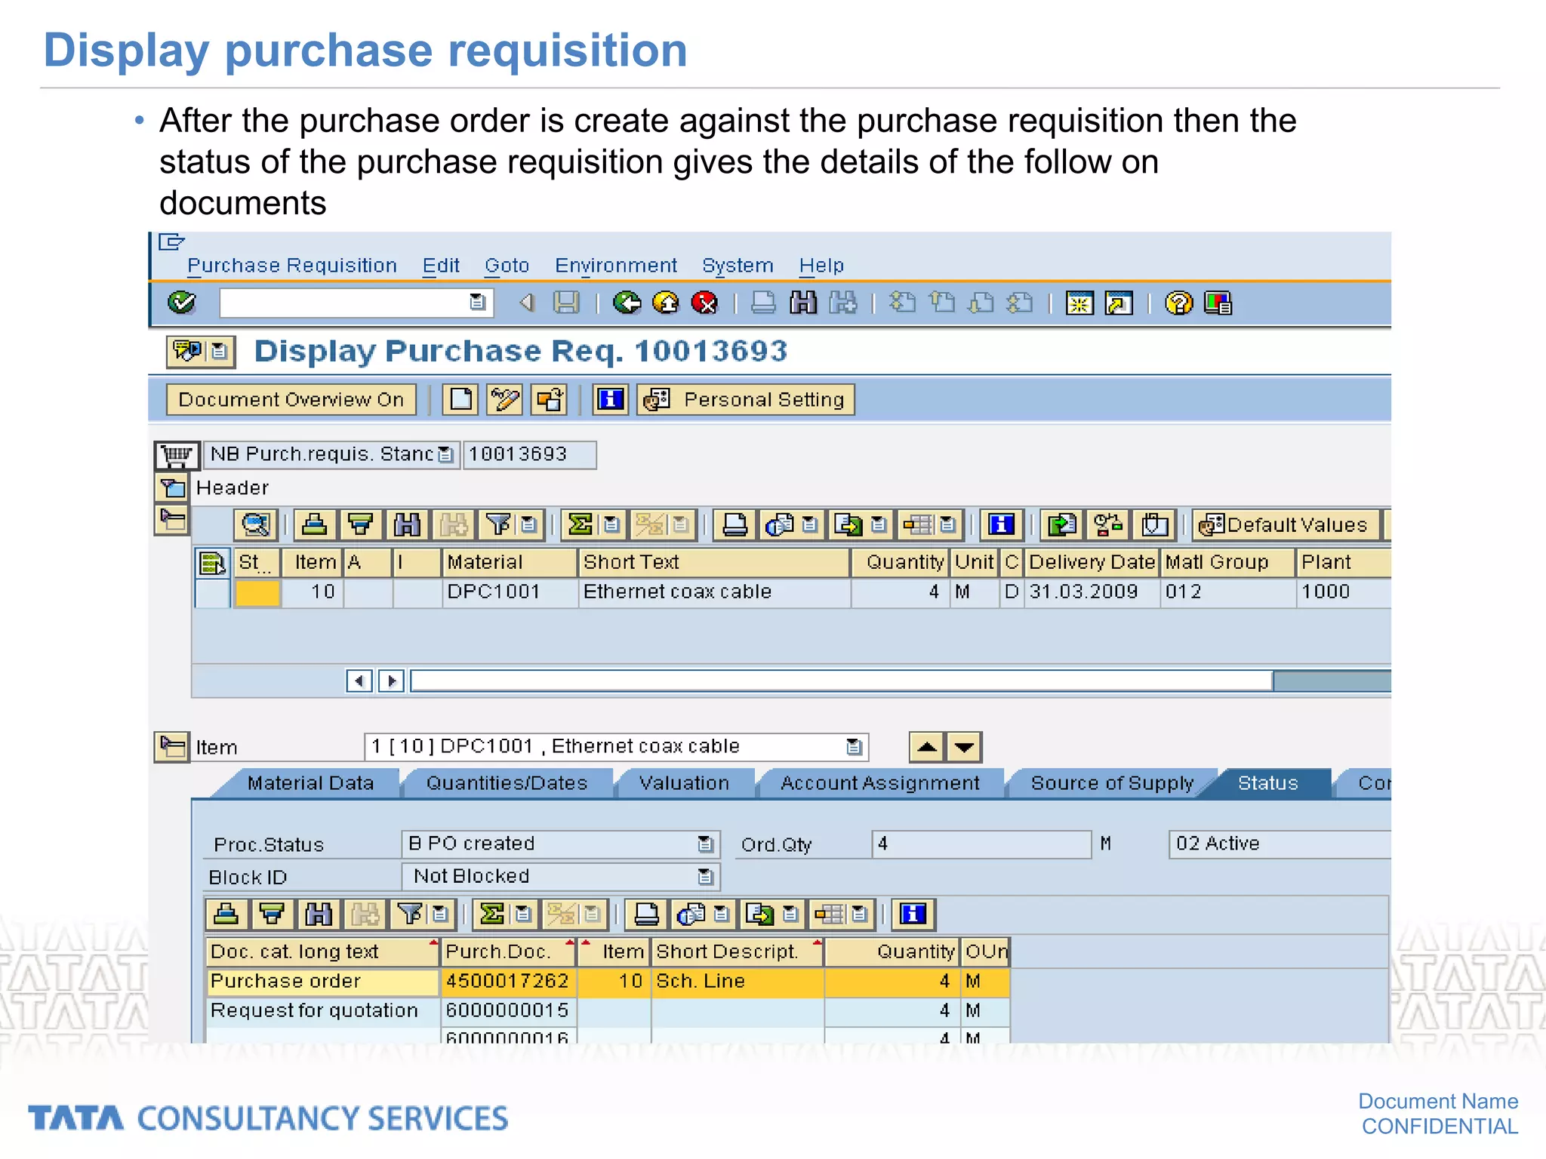The image size is (1546, 1159).
Task: Switch to the Account Assignment tab
Action: pyautogui.click(x=880, y=783)
